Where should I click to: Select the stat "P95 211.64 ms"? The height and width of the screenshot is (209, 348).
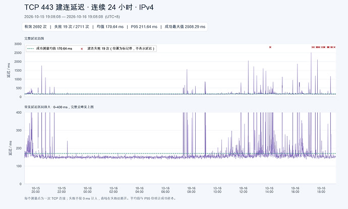click(144, 27)
